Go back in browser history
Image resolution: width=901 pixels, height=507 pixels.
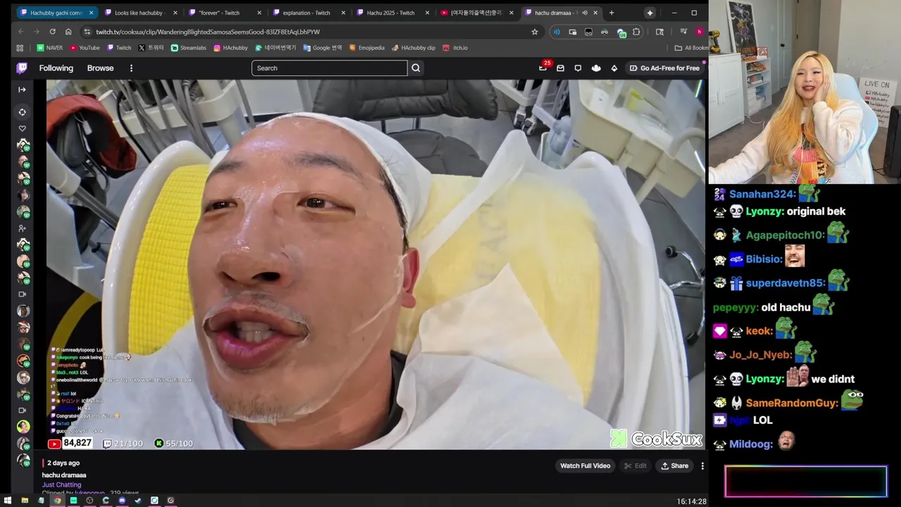(x=20, y=32)
